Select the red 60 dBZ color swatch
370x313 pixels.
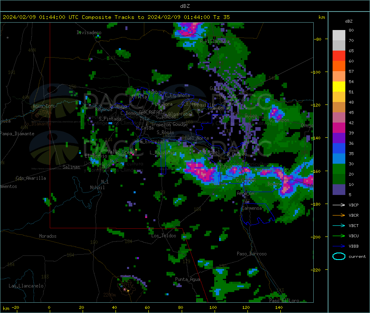click(339, 56)
